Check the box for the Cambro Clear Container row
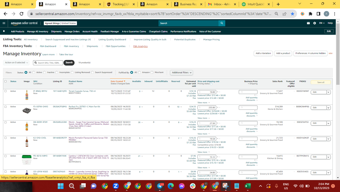This screenshot has width=340, height=192. (5, 156)
